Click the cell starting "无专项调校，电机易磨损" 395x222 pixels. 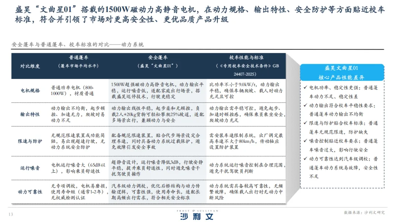(x=80, y=192)
